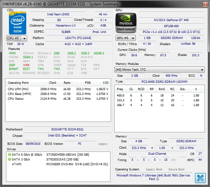This screenshot has width=210, height=187.
Task: Click the A0B microcode field
Action: coord(103,26)
